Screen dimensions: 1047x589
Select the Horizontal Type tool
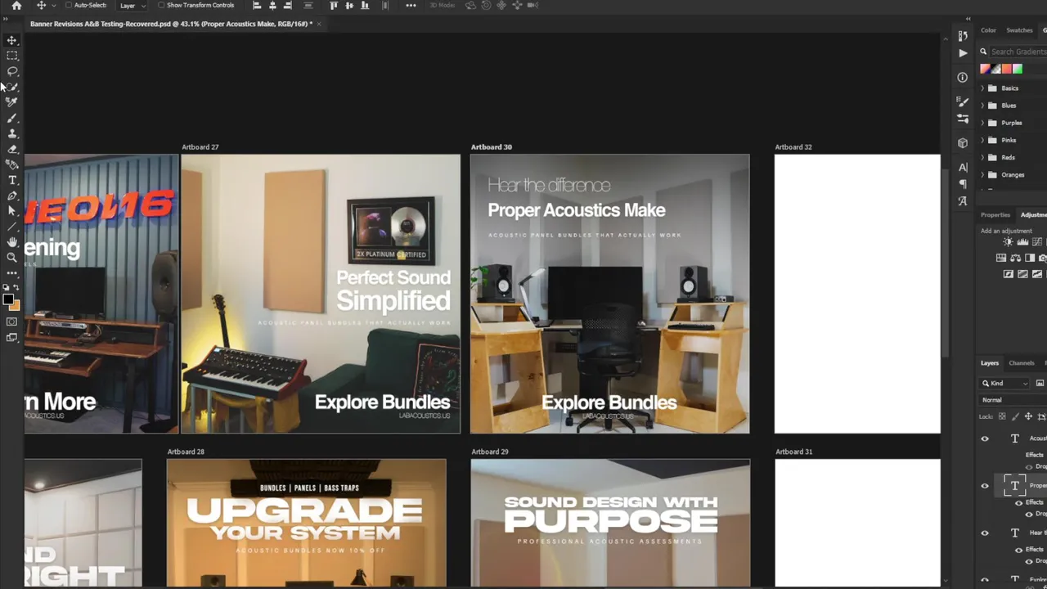12,180
